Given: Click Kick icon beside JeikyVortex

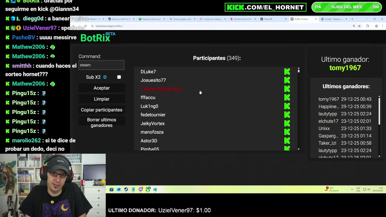Looking at the screenshot, I should pyautogui.click(x=287, y=124).
